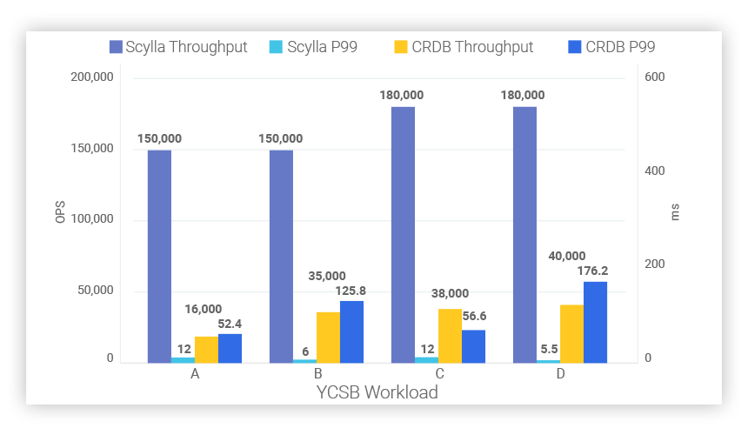
Task: Click the x-axis category label B
Action: click(318, 374)
